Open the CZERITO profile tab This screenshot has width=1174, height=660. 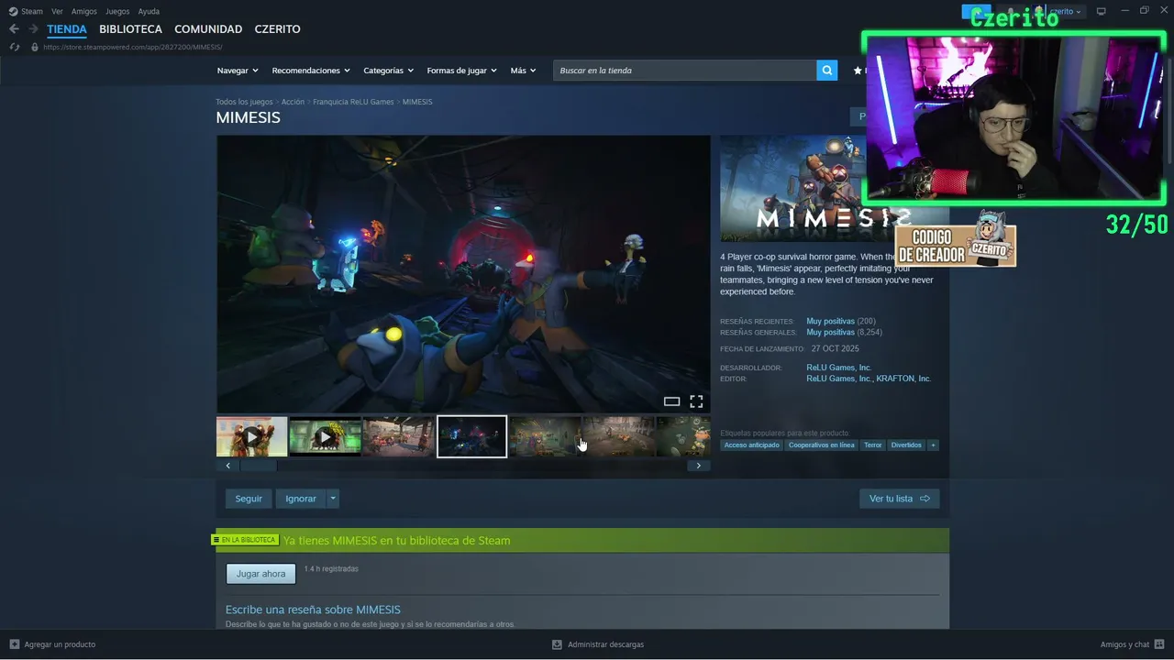pyautogui.click(x=277, y=29)
